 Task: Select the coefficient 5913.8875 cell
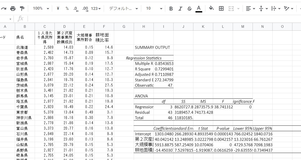pyautogui.click(x=164, y=145)
